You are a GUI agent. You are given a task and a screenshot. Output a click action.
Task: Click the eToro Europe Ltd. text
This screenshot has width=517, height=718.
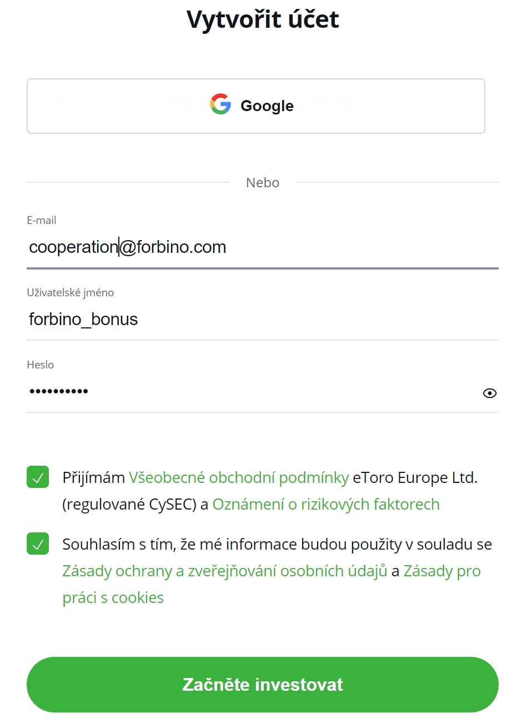point(415,478)
